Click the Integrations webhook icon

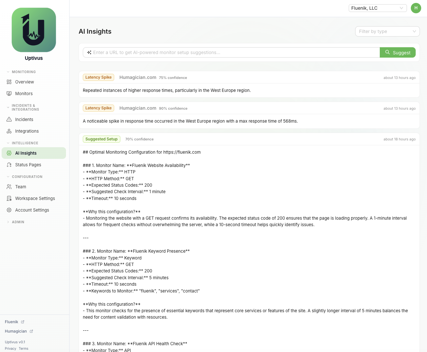click(9, 131)
